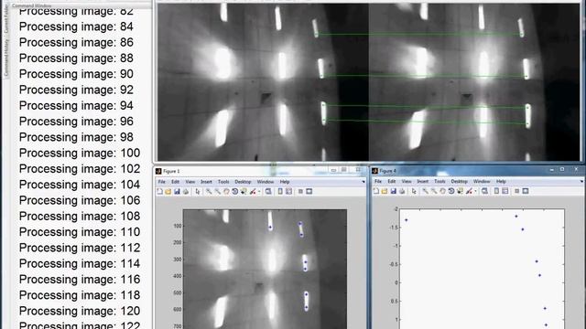Click Open File icon in Figure 1 toolbar

pos(168,191)
